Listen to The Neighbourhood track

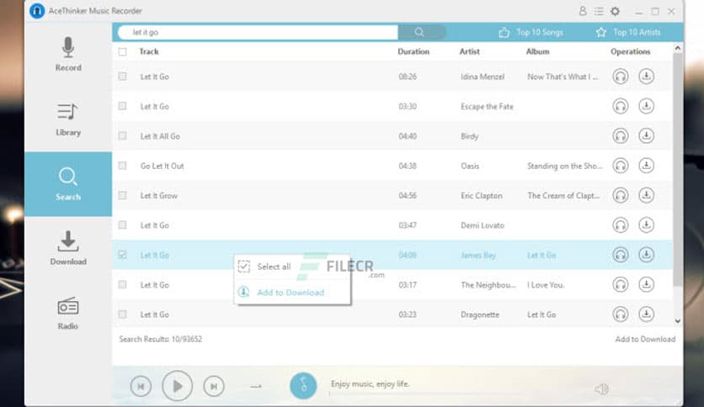coord(621,284)
